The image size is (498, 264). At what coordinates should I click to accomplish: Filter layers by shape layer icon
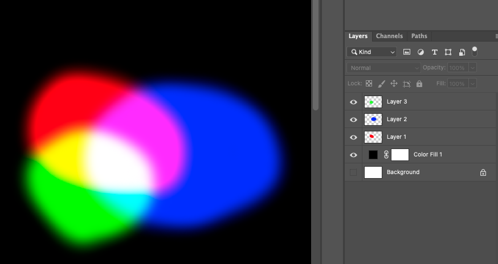click(448, 52)
